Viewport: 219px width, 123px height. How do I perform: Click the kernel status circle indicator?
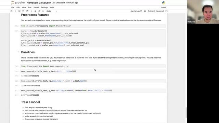click(x=166, y=11)
